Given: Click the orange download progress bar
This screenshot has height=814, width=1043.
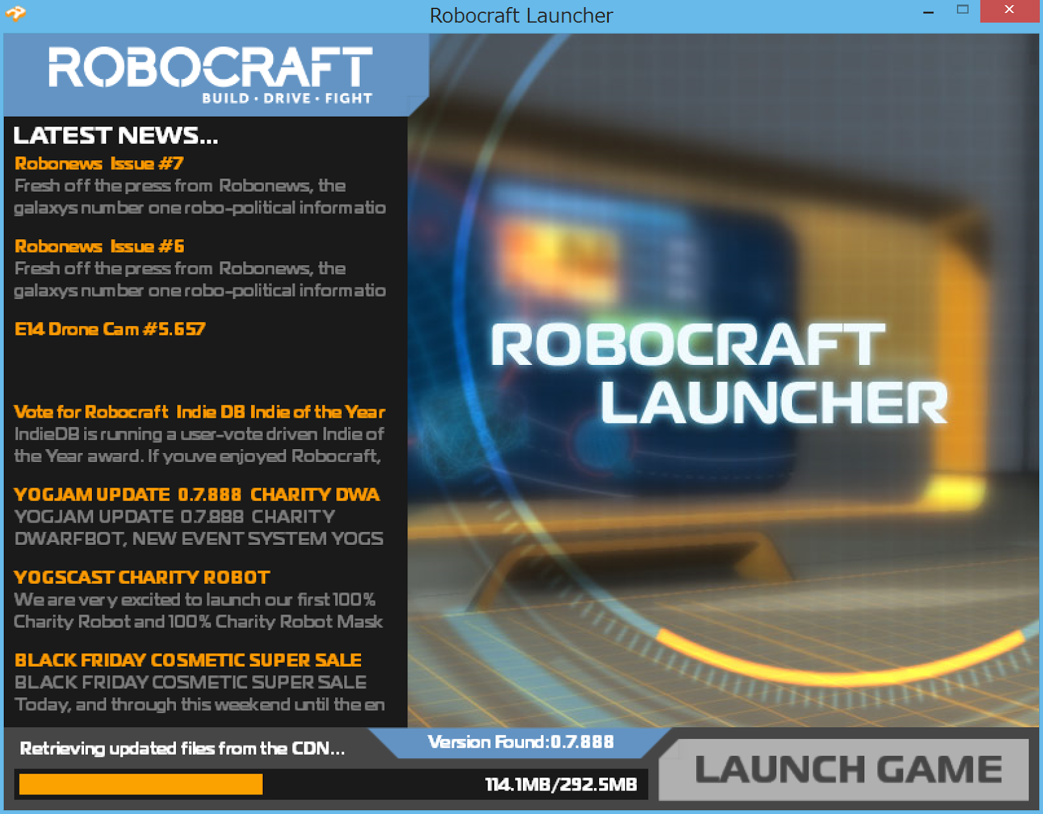Looking at the screenshot, I should tap(141, 784).
